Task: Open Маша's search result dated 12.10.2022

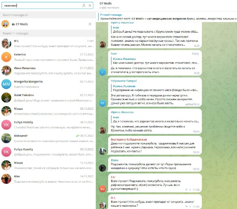Action: 47,165
